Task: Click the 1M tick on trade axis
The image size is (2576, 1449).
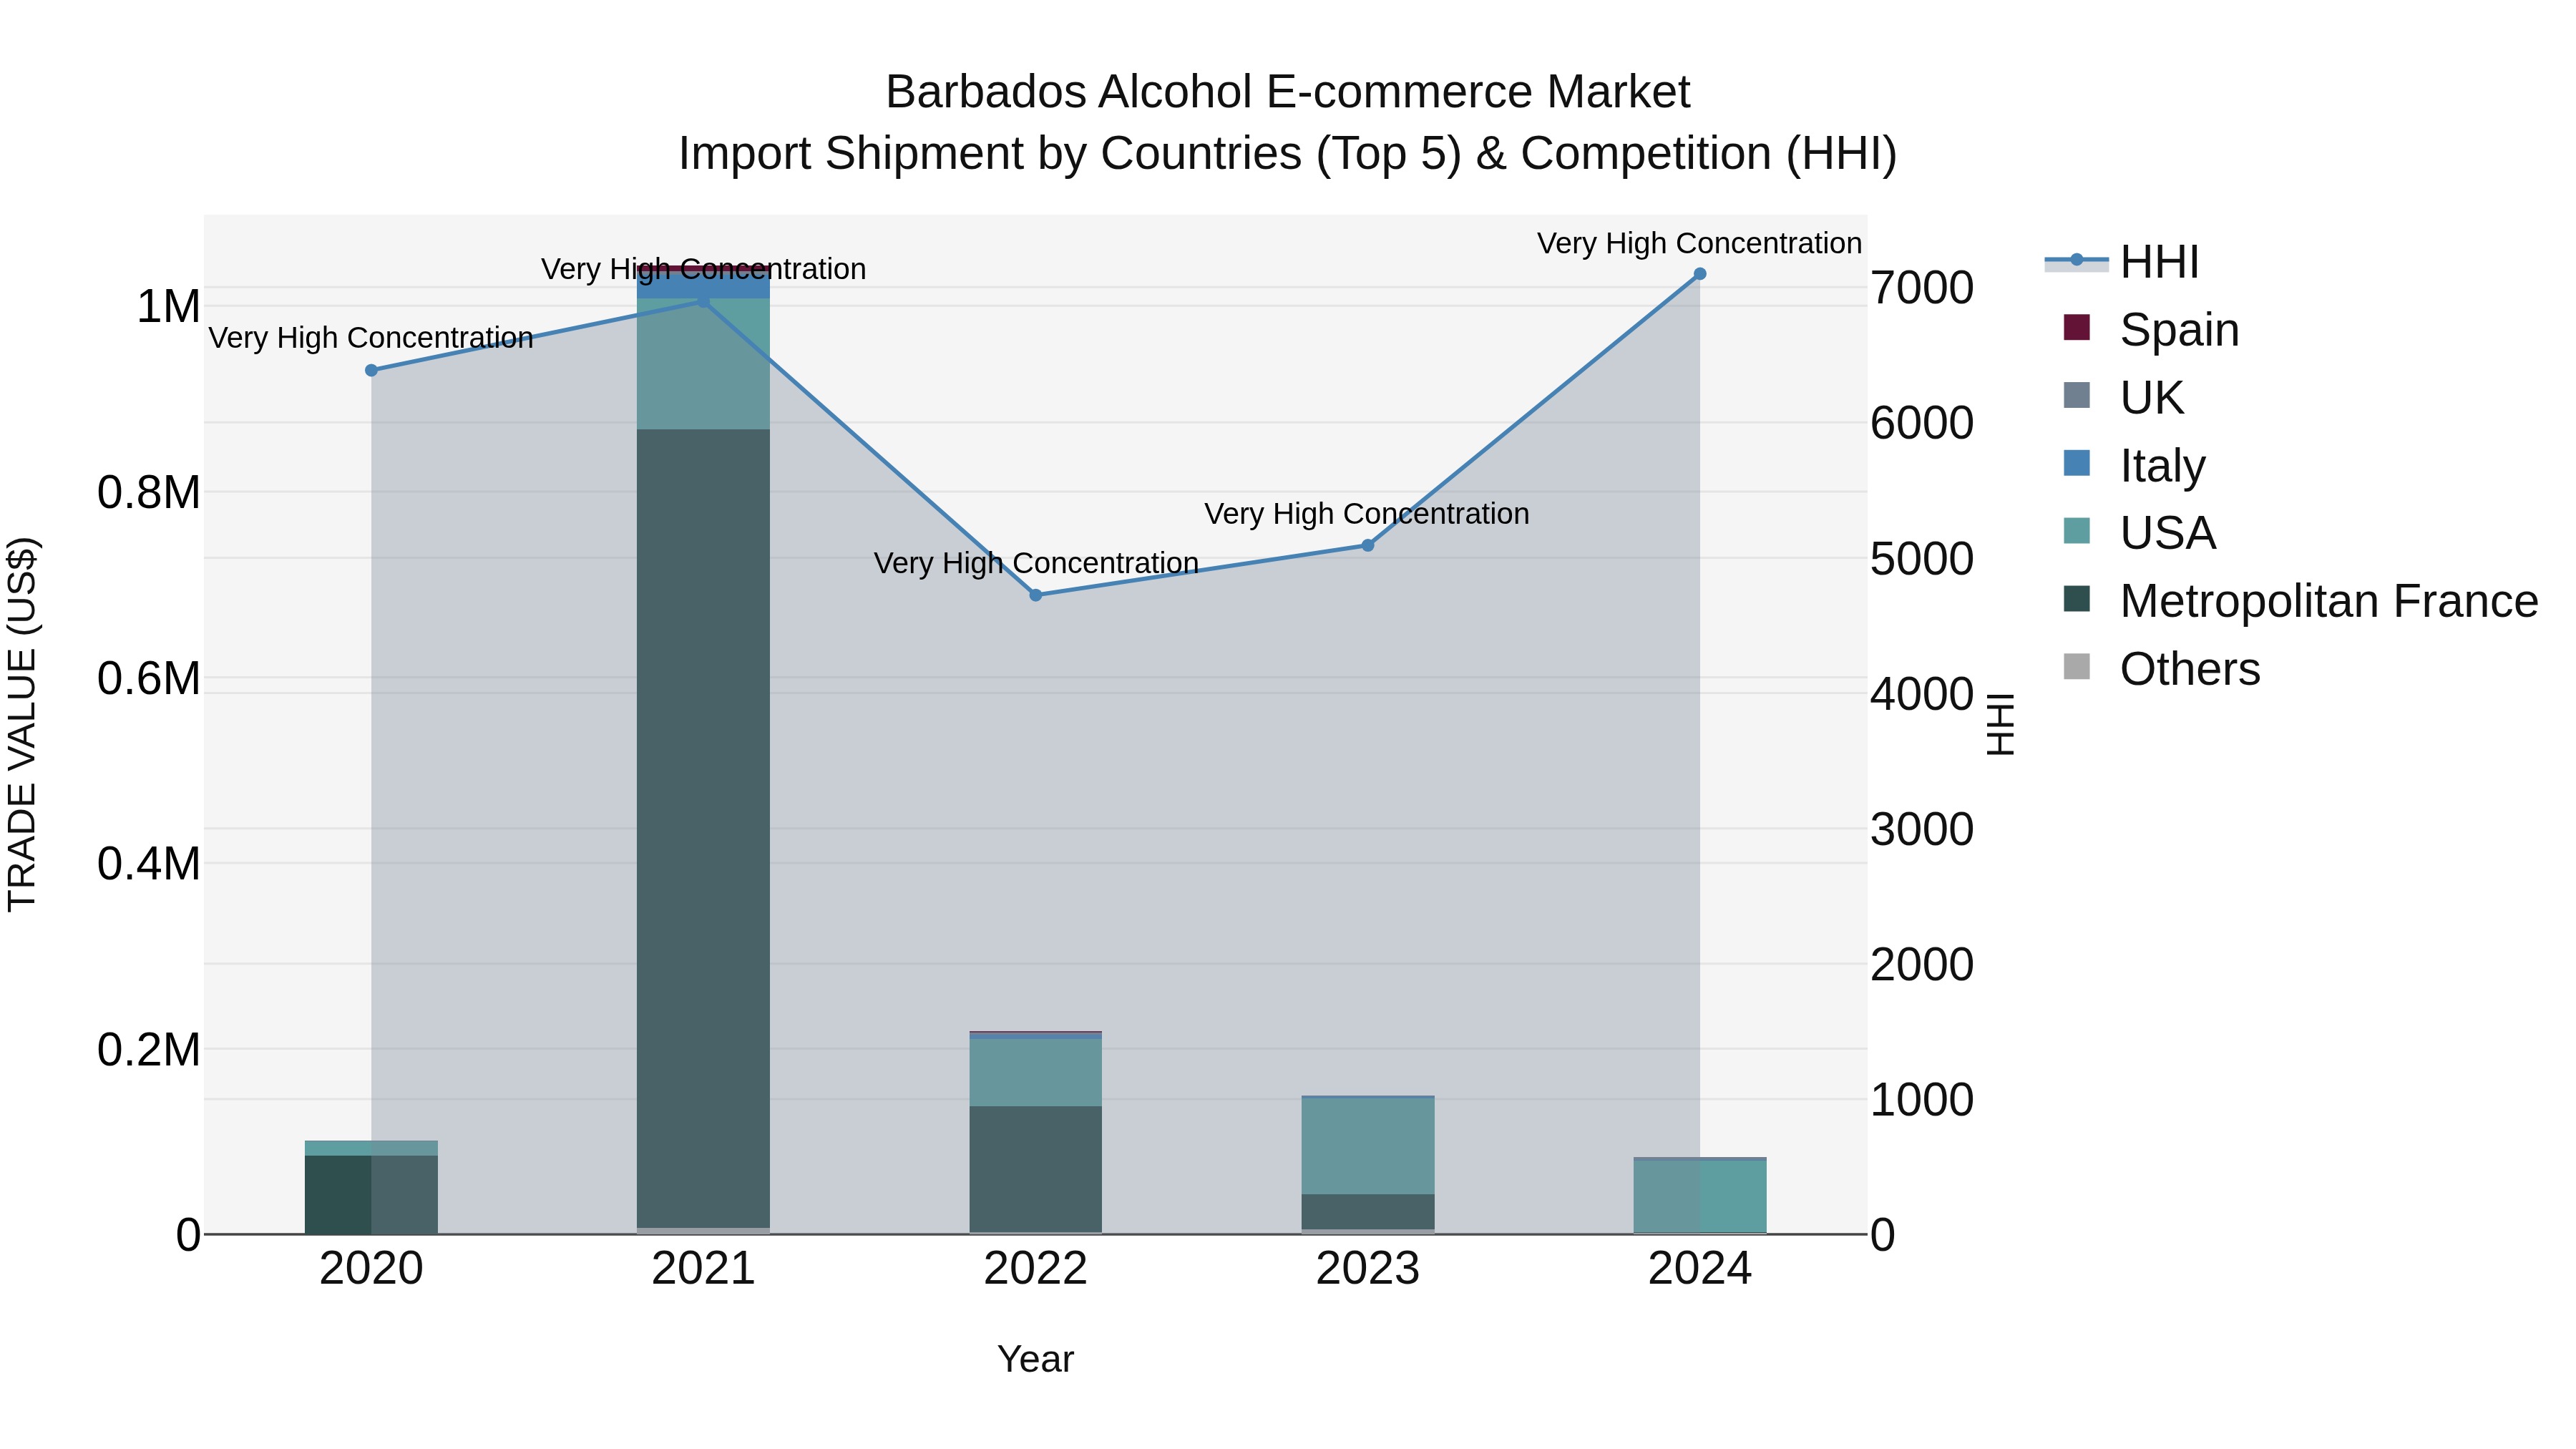Action: coord(168,306)
